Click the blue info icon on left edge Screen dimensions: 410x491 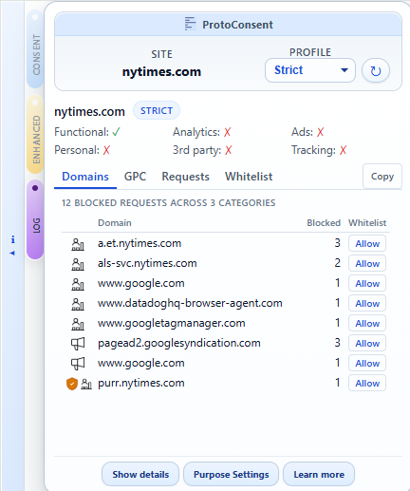coord(13,239)
